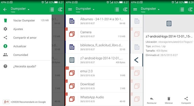Open emui 2.0 folder row
Viewport: 194px width, 106px height.
tap(97, 73)
